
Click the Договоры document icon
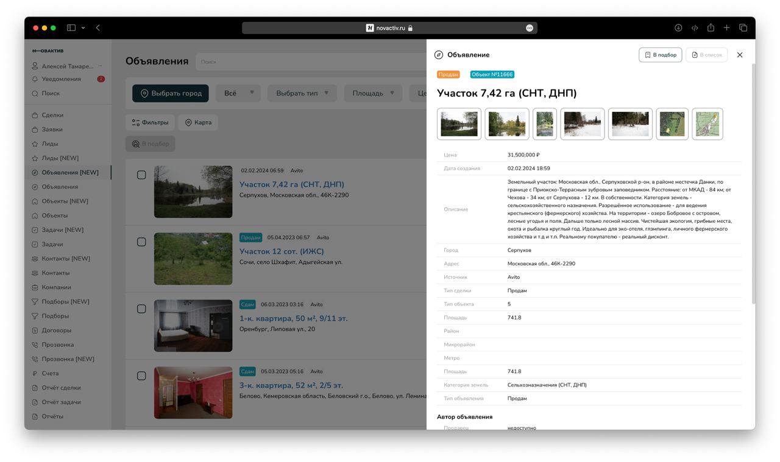[35, 331]
